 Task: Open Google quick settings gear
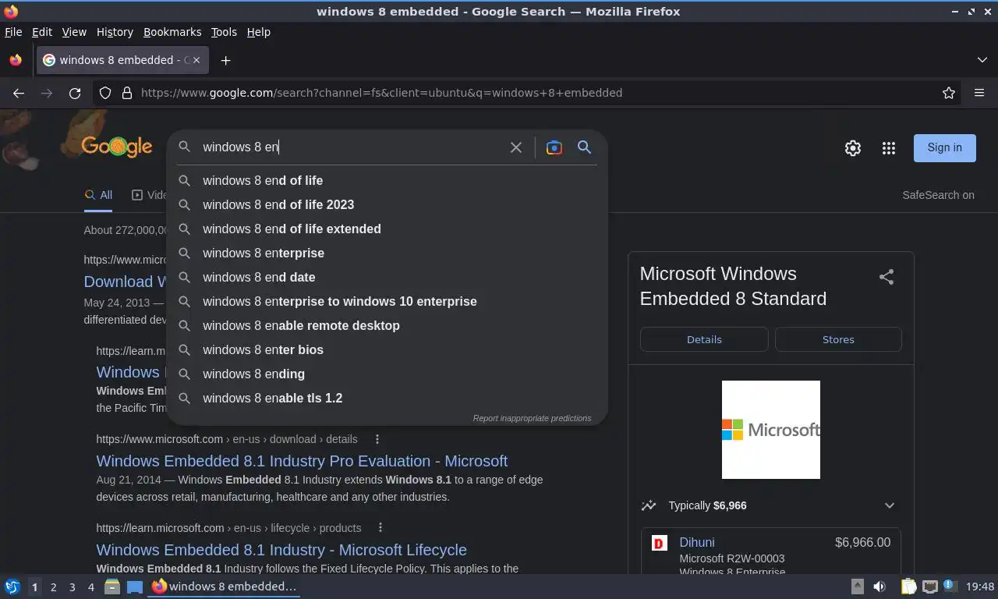853,148
